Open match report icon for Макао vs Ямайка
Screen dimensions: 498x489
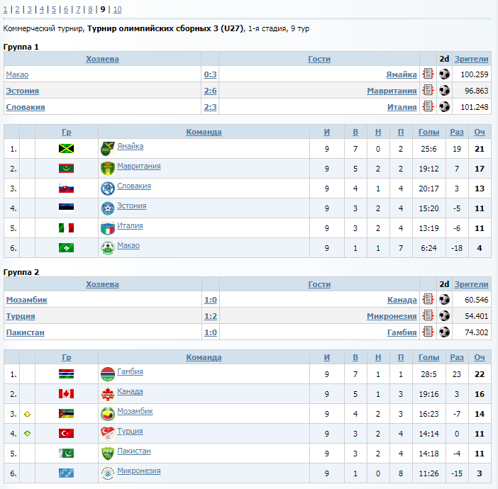[x=428, y=74]
